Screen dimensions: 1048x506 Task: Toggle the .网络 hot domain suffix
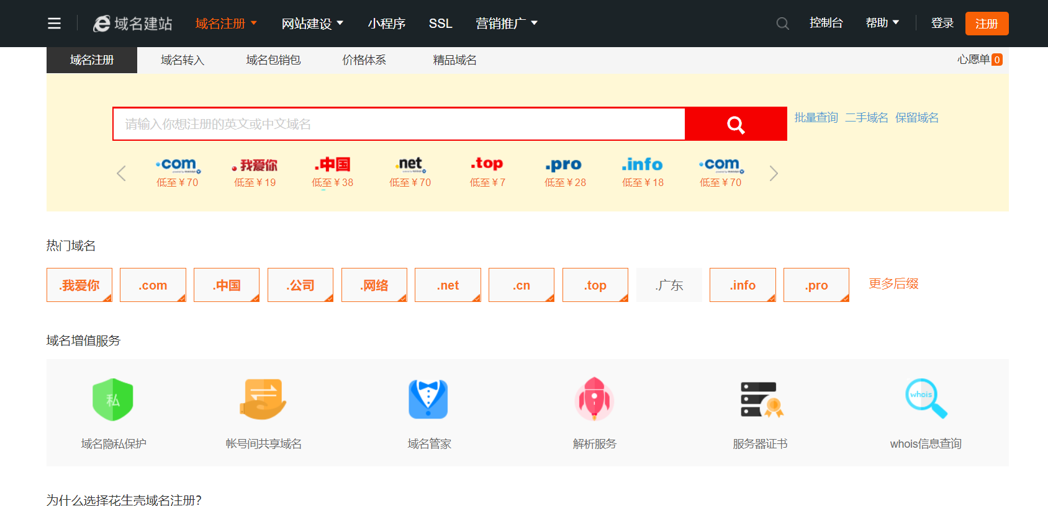coord(374,285)
